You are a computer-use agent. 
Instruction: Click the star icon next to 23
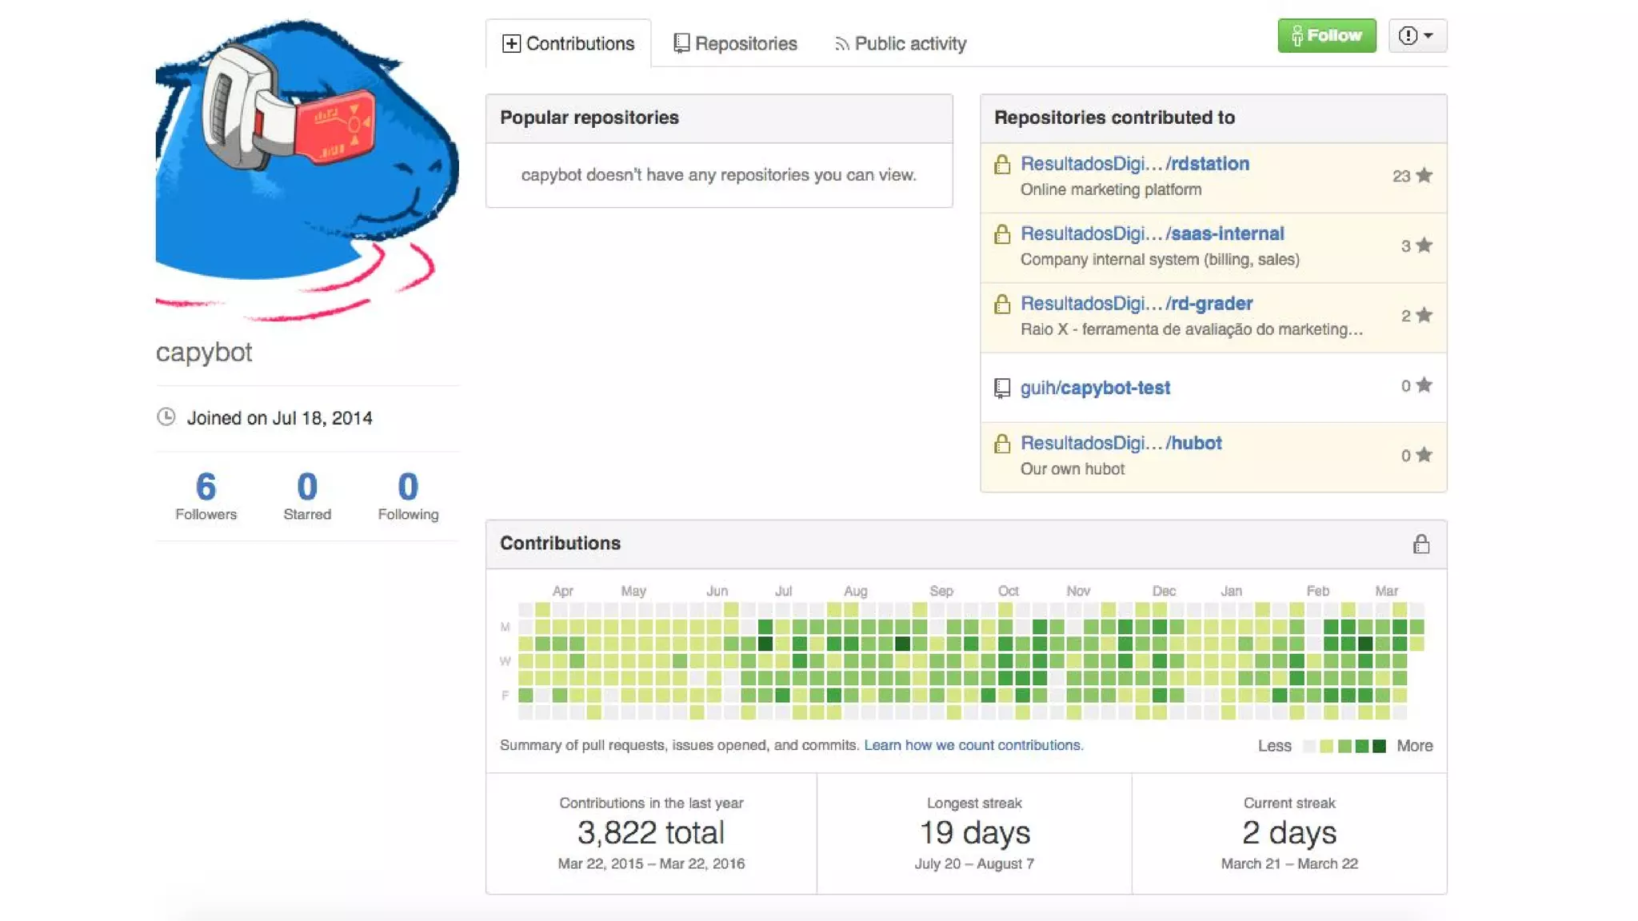1424,176
